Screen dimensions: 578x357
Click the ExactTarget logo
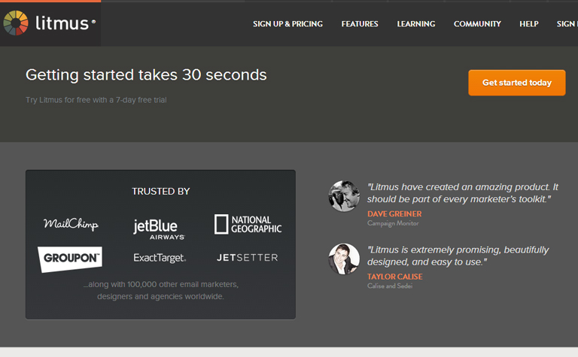(160, 258)
